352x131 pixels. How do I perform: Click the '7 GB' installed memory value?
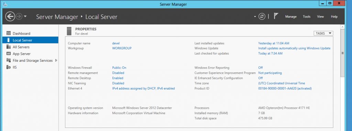point(262,113)
